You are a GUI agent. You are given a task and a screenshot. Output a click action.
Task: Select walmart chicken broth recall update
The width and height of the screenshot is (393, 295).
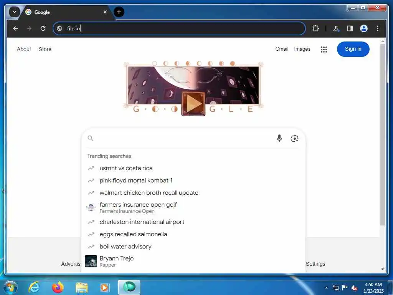193,193
